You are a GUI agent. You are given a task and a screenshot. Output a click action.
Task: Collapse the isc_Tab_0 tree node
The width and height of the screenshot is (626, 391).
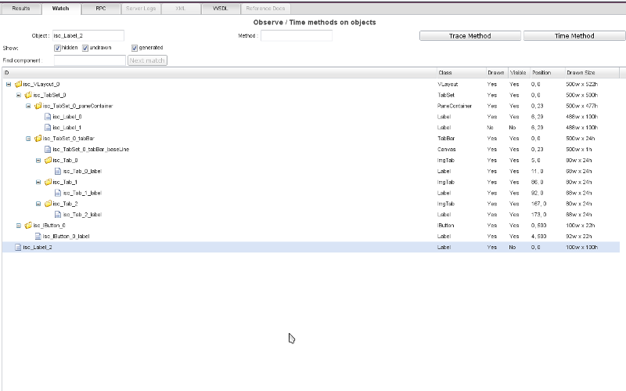point(38,161)
